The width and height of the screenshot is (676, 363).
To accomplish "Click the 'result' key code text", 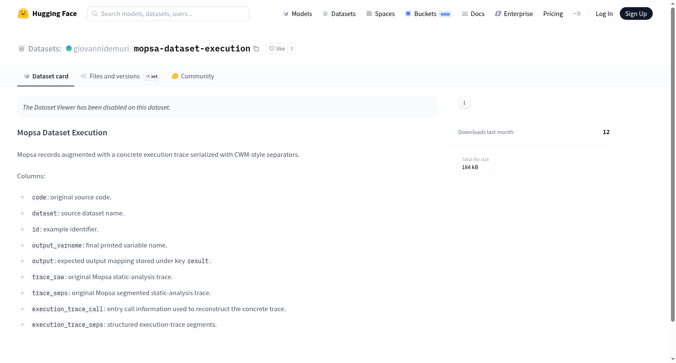I will pyautogui.click(x=198, y=261).
